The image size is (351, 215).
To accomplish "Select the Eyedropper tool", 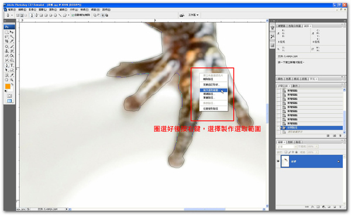I will (x=12, y=75).
